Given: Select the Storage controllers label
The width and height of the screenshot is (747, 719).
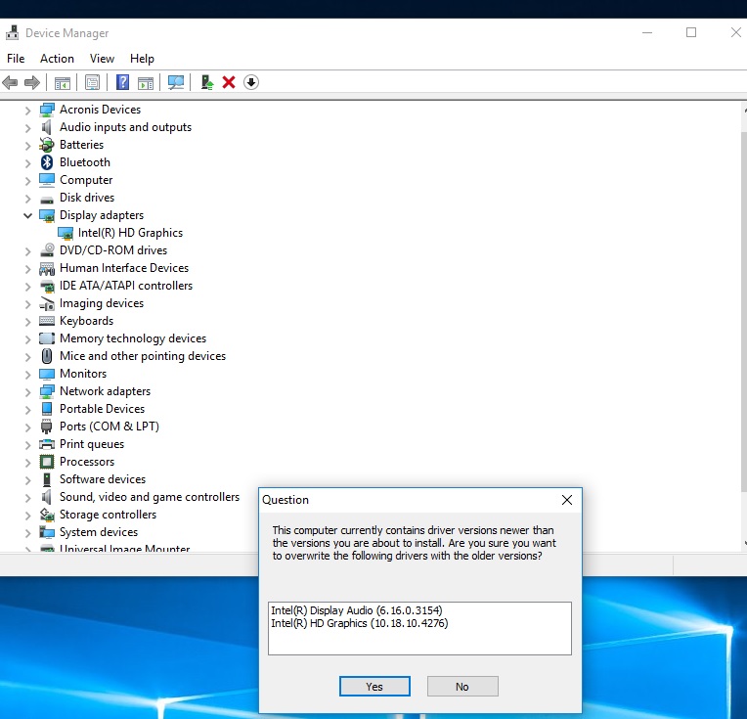Looking at the screenshot, I should click(x=108, y=515).
